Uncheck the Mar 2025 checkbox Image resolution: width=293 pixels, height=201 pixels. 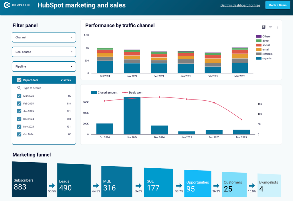(x=19, y=96)
